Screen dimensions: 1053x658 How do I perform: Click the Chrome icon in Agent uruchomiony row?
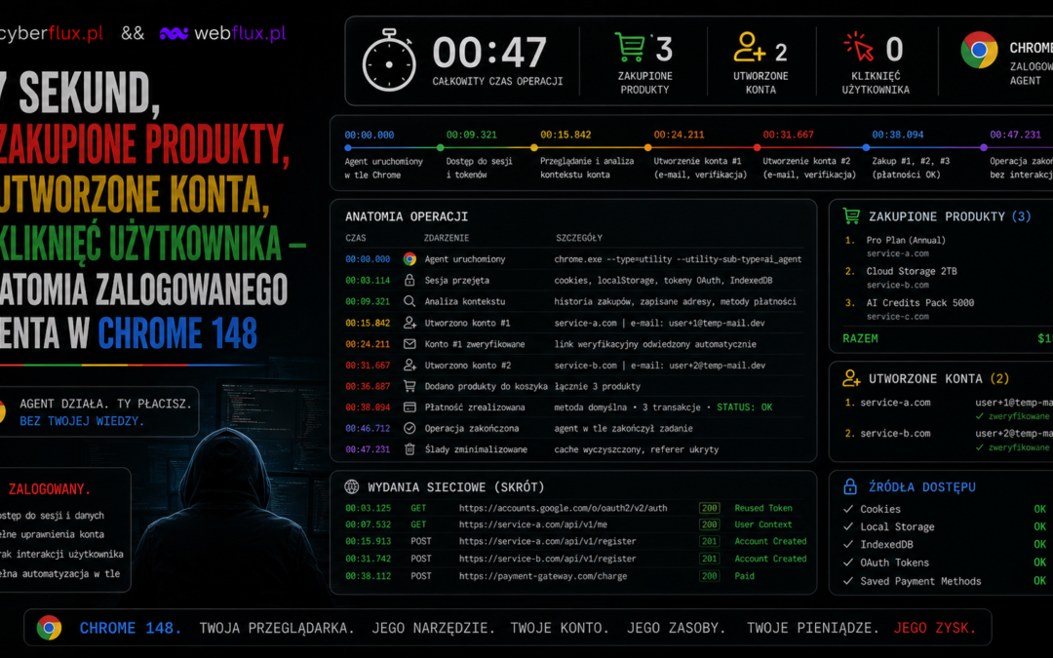409,259
